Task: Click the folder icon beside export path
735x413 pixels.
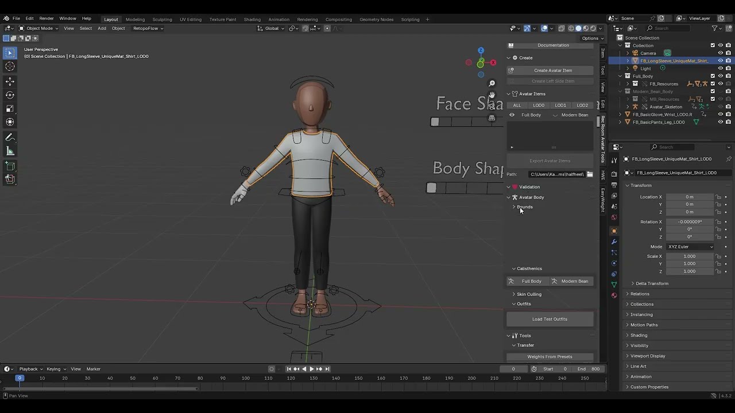Action: [x=590, y=174]
